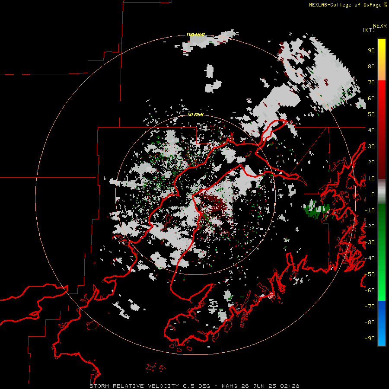The image size is (389, 389).
Task: Click the 90 value on velocity scale
Action: [x=371, y=51]
